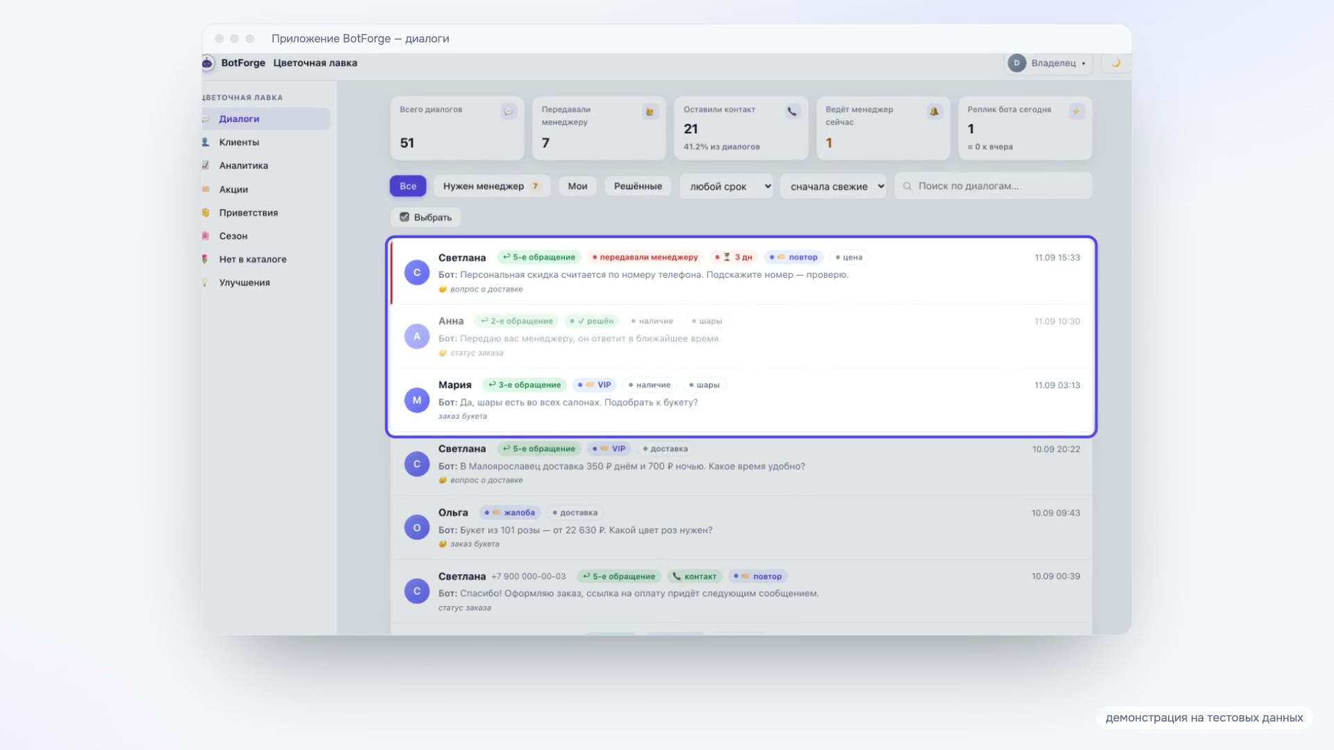Click phone number +7 900 000-00-03

[529, 576]
